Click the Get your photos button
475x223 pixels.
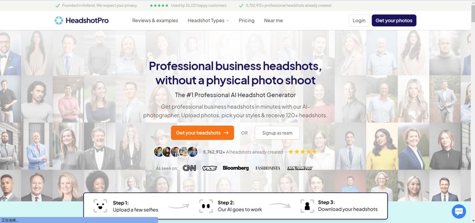click(x=394, y=20)
